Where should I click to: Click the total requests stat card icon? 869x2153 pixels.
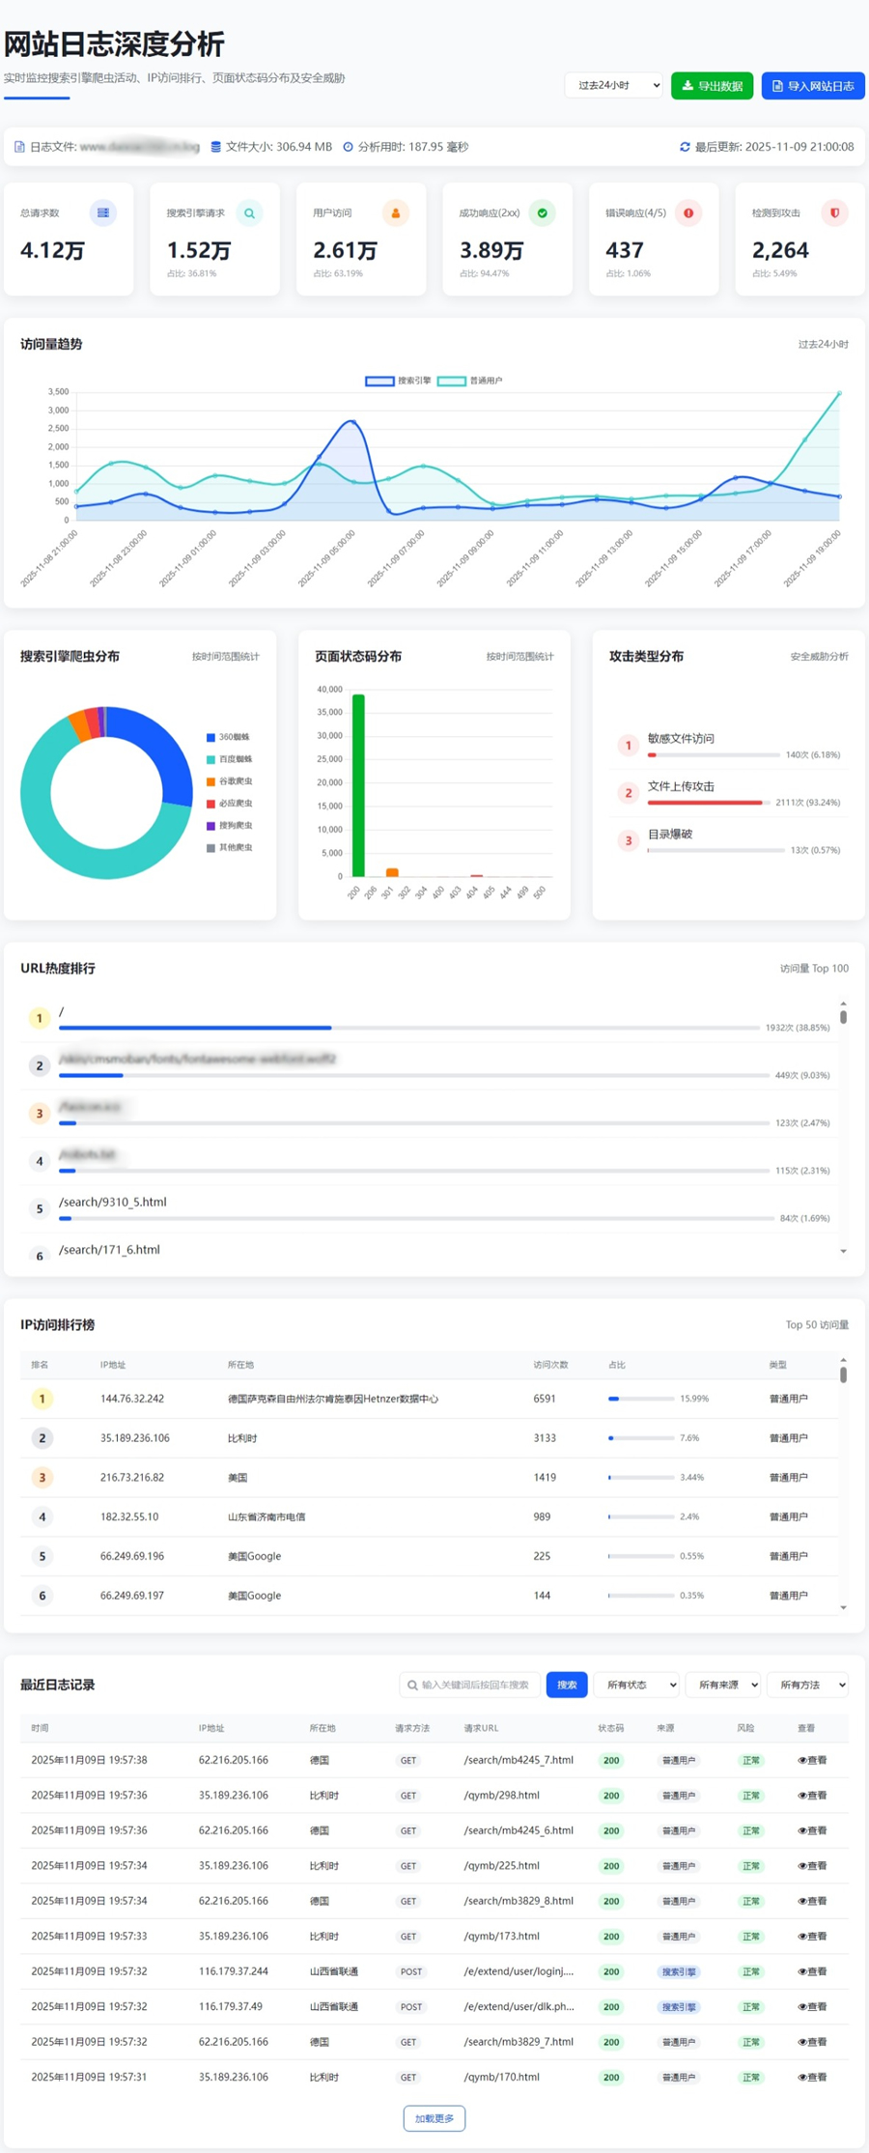pyautogui.click(x=102, y=212)
